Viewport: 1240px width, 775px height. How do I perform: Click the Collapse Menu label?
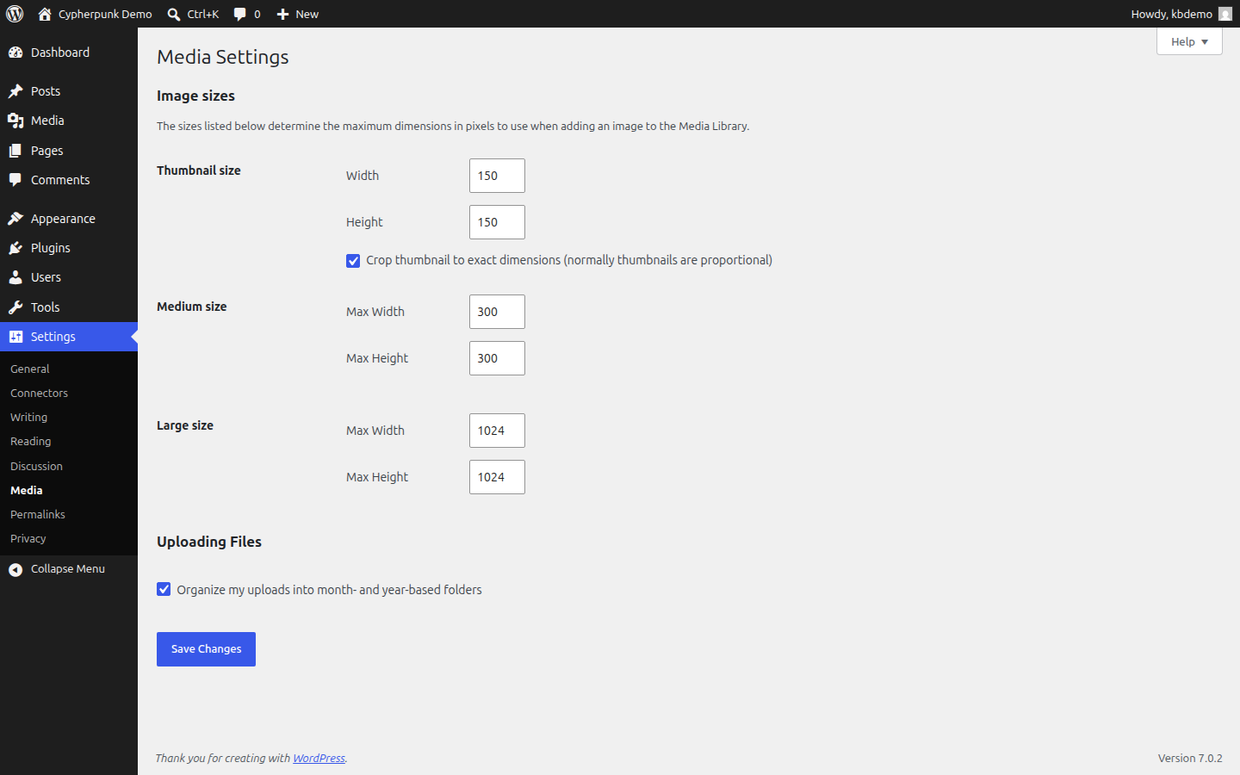pos(68,569)
